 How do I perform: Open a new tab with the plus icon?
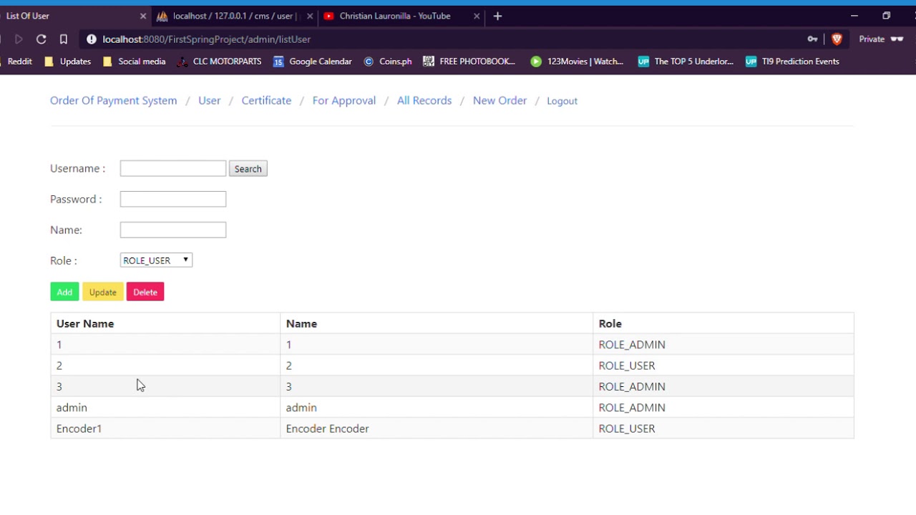click(497, 16)
